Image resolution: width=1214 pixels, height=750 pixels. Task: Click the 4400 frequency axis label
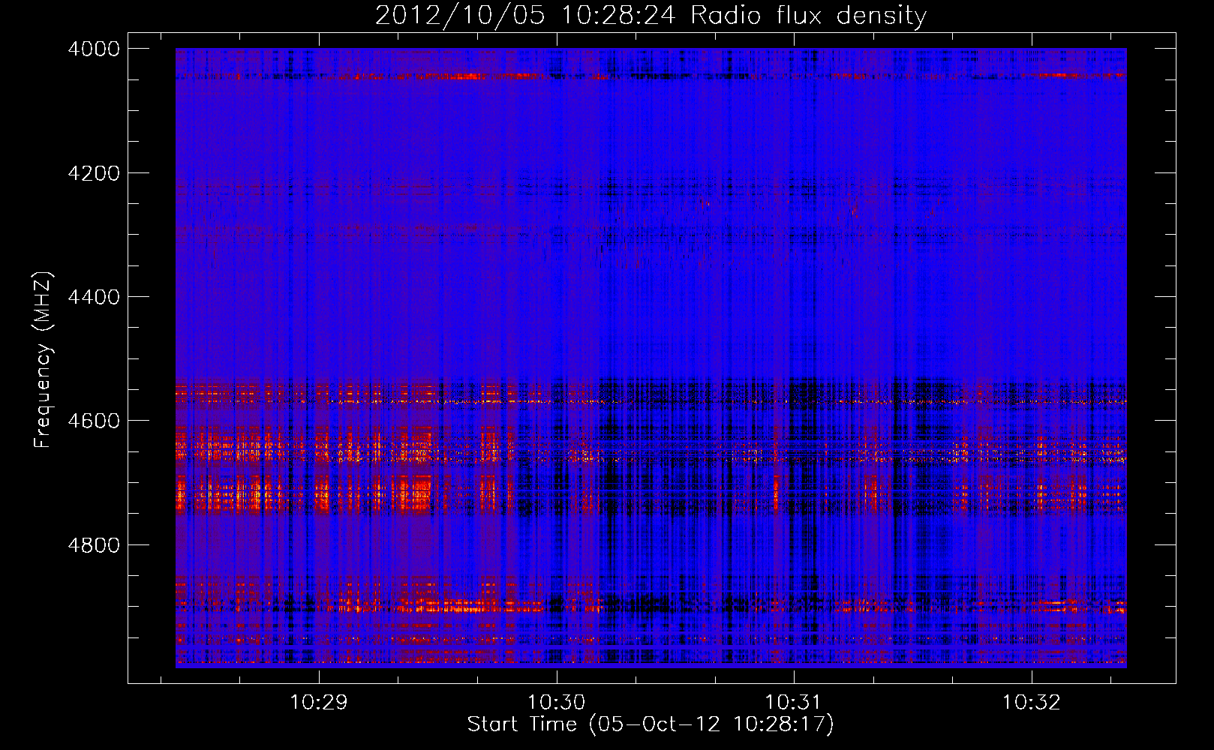click(94, 297)
